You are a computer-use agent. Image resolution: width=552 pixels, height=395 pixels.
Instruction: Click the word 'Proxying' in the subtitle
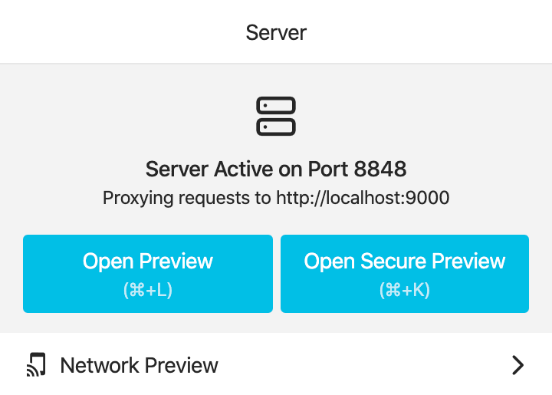click(x=139, y=198)
